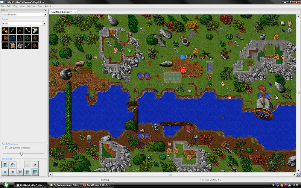301x188 pixels.
Task: Adjust the brush thickness slider handle
Action: click(x=21, y=154)
